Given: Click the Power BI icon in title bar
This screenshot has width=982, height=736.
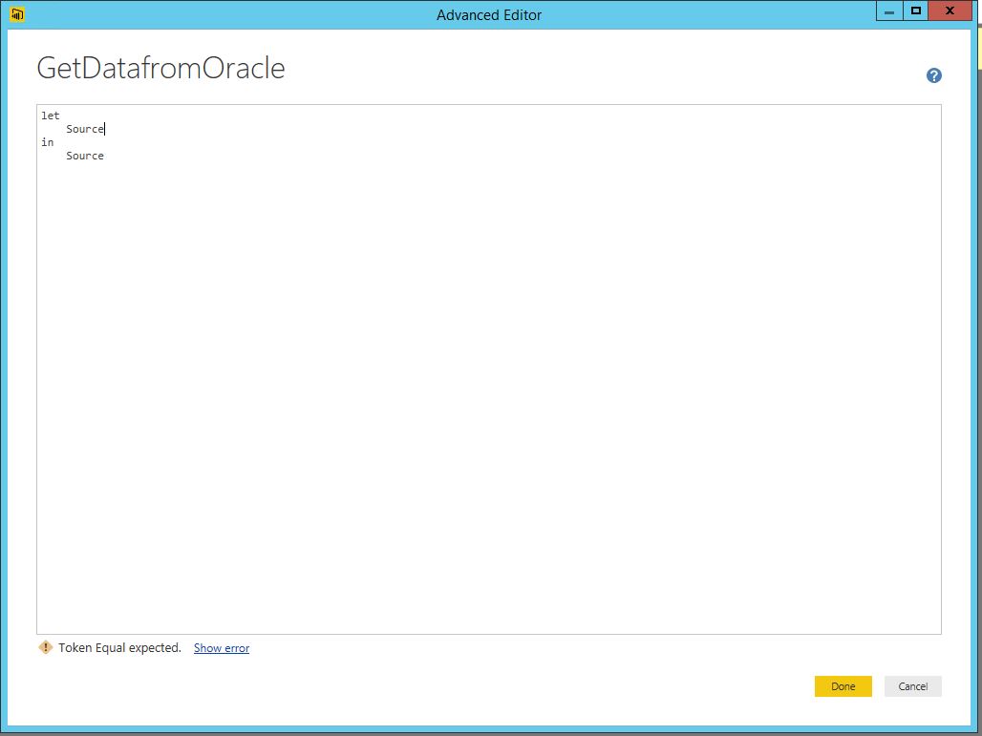Looking at the screenshot, I should coord(17,13).
